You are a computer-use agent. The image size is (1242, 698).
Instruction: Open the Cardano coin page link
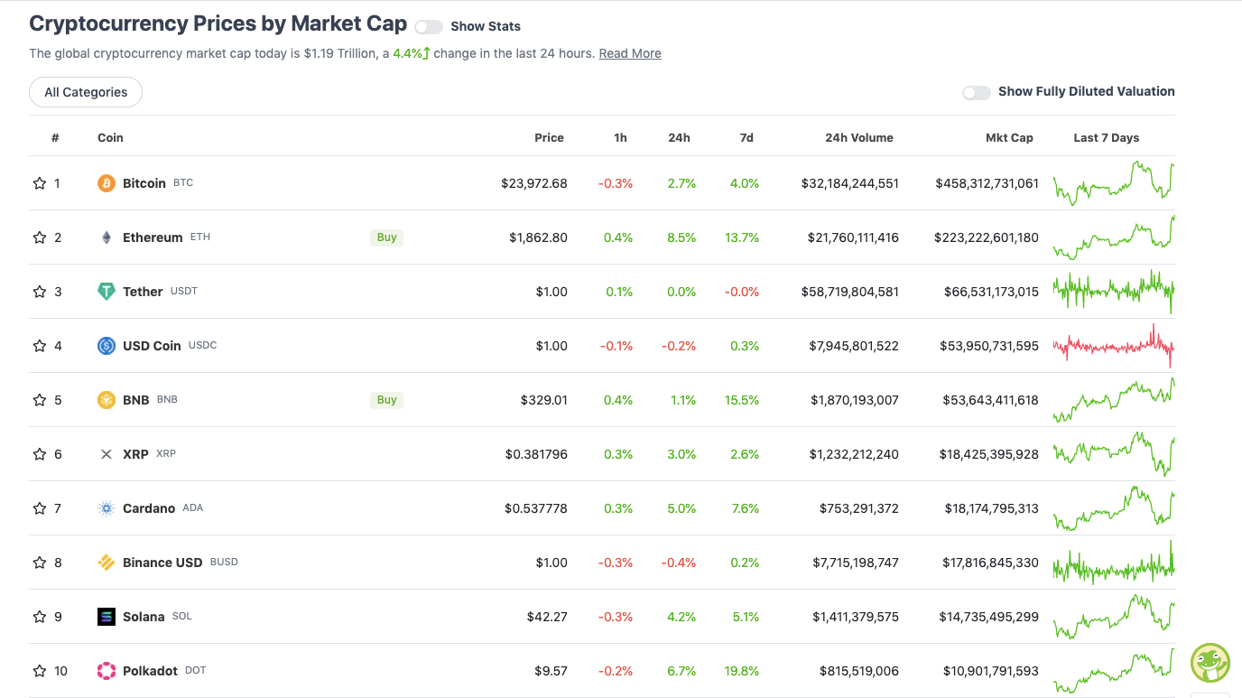click(x=149, y=508)
